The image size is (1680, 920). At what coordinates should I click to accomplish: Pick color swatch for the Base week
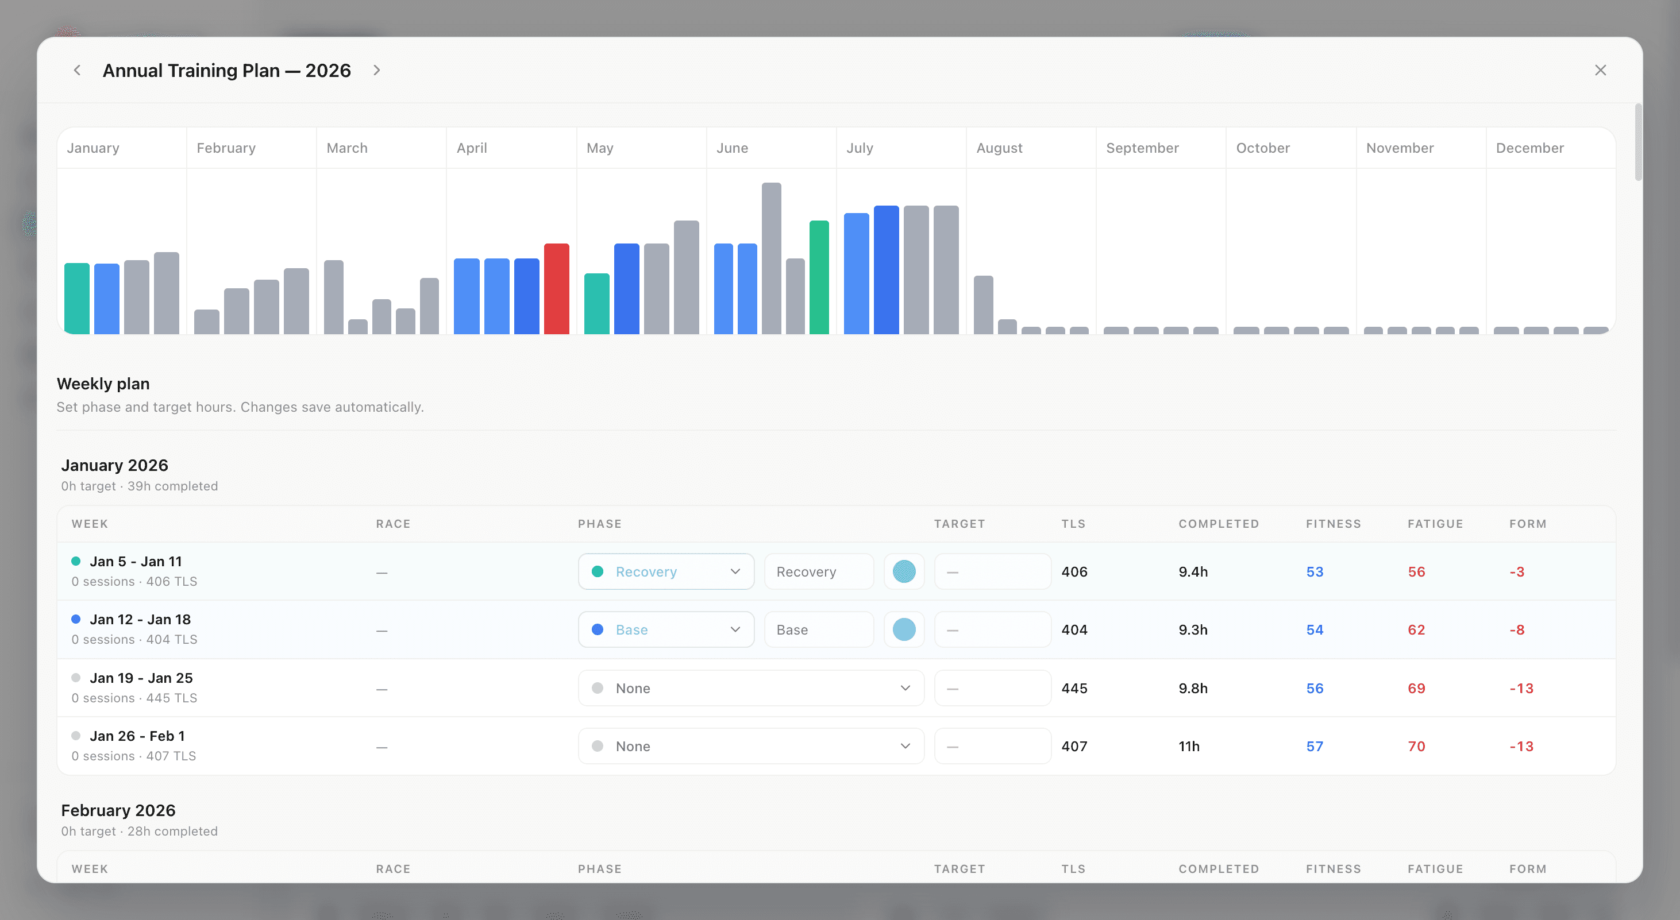(x=904, y=630)
